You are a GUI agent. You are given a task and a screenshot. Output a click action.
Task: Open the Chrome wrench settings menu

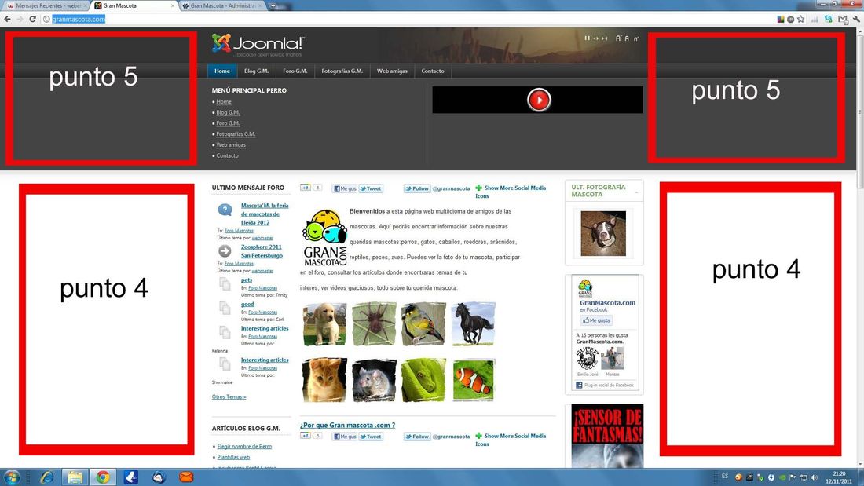[x=856, y=20]
